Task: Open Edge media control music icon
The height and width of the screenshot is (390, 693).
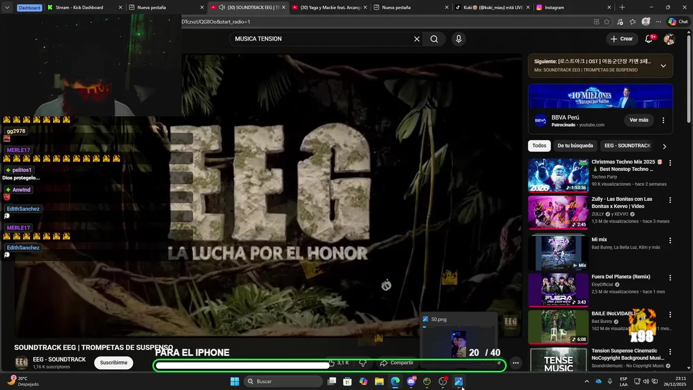Action: point(620,22)
